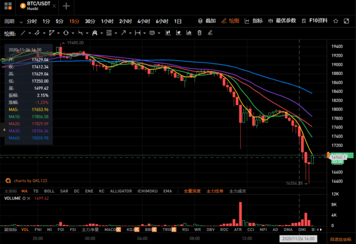Select the eraser brush drawing icon
This screenshot has width=356, height=244.
coord(210,33)
